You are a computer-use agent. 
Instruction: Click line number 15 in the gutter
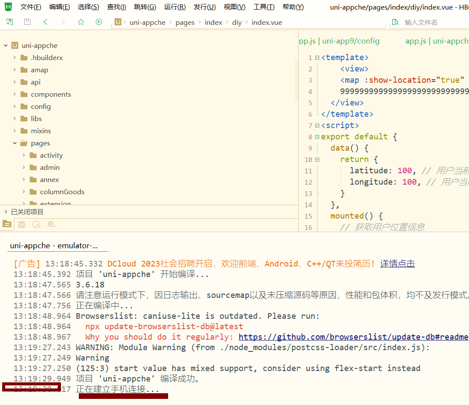[308, 216]
